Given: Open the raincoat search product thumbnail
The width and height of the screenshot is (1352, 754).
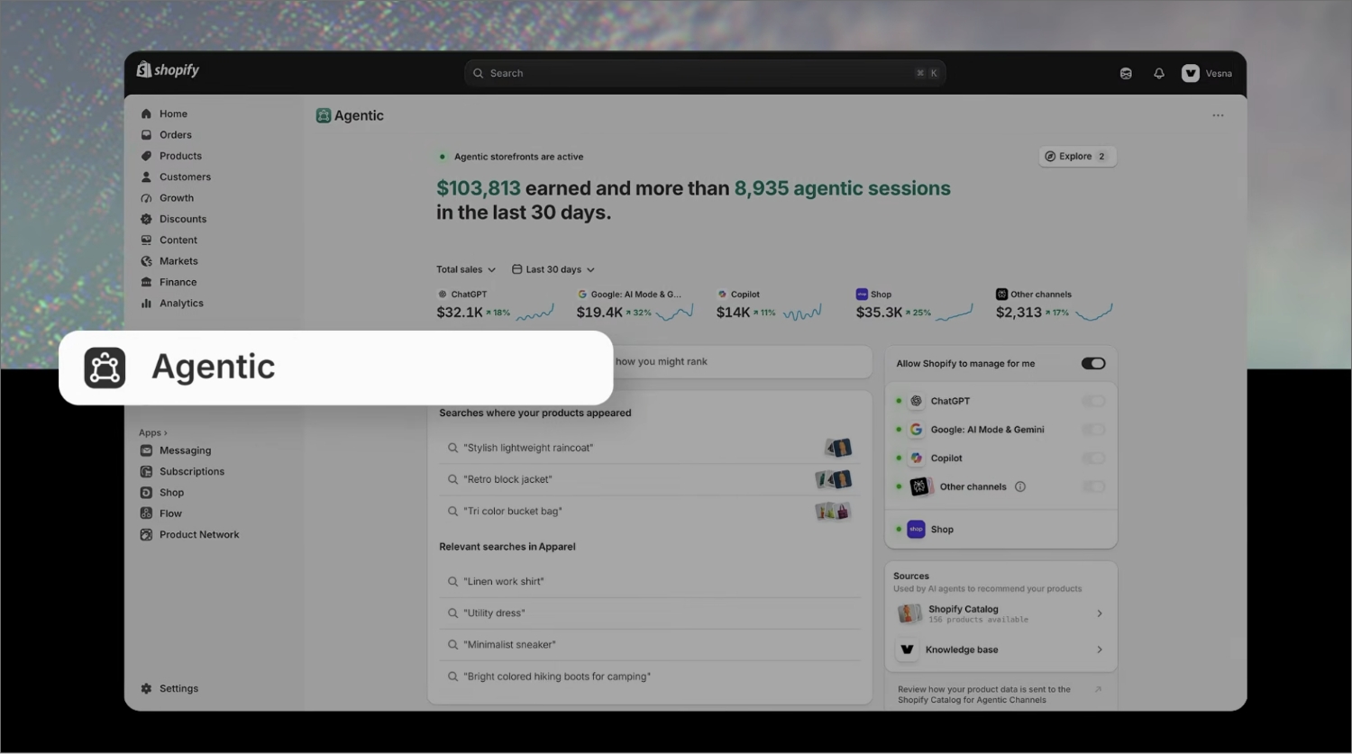Looking at the screenshot, I should tap(838, 448).
